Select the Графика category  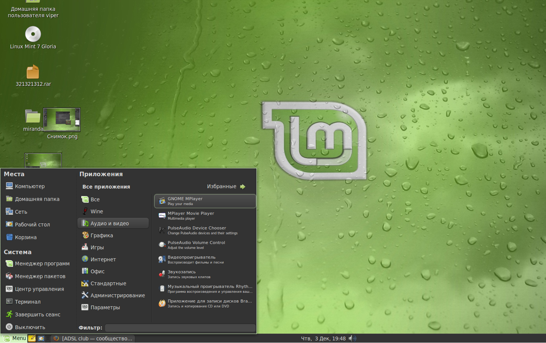101,235
